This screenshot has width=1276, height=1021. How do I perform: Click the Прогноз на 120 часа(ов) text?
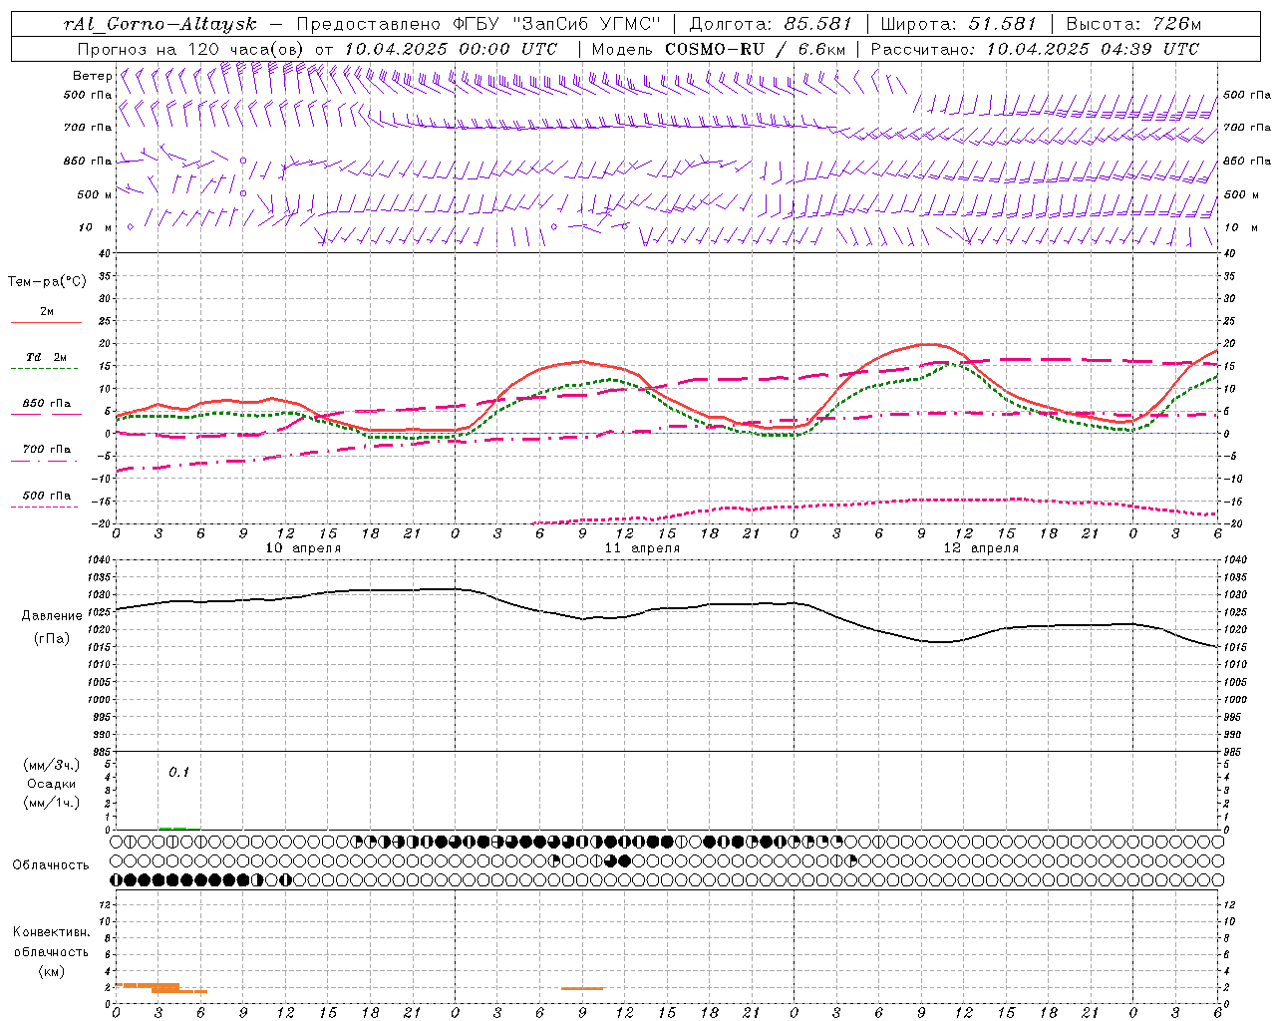point(192,49)
